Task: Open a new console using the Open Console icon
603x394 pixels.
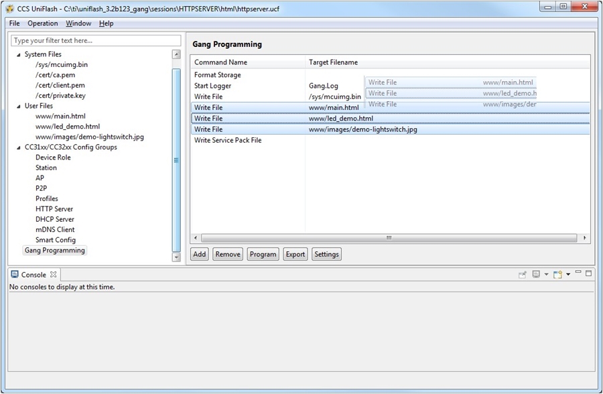Action: point(556,274)
